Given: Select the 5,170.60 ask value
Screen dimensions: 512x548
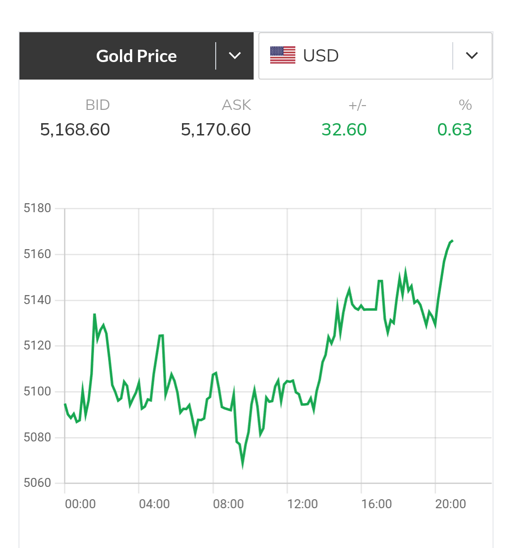Looking at the screenshot, I should (x=216, y=129).
